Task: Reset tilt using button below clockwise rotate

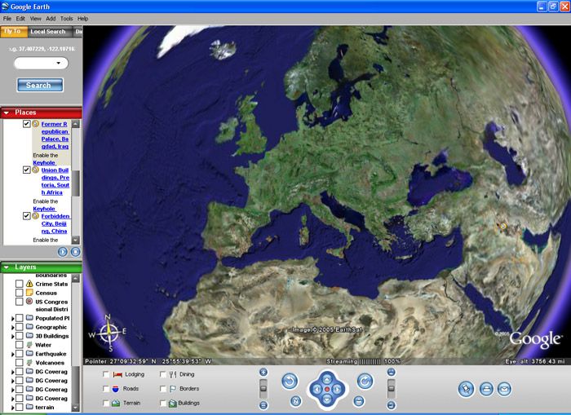Action: click(x=359, y=401)
